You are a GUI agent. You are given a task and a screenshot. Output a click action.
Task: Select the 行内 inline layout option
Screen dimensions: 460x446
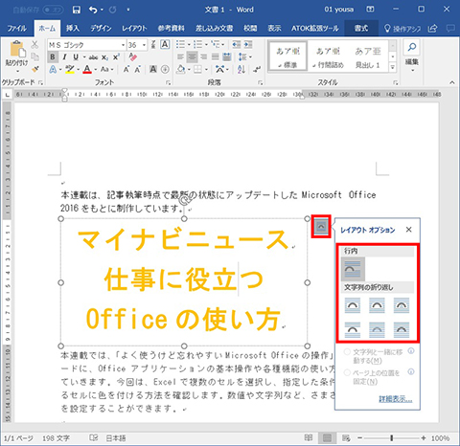[353, 269]
